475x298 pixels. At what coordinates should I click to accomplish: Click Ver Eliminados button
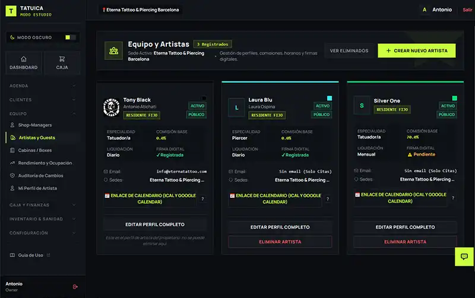click(349, 51)
